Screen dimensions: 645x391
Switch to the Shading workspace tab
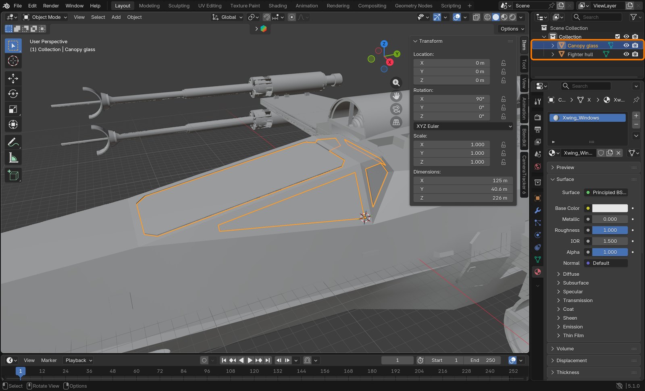[278, 6]
